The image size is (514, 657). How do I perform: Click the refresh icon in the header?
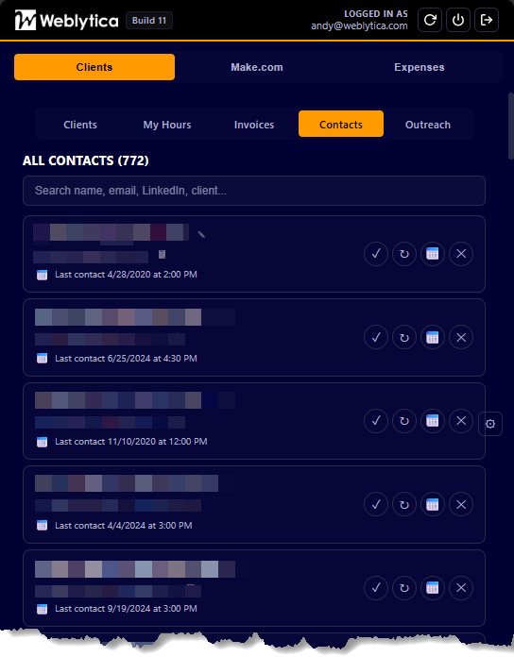point(430,20)
